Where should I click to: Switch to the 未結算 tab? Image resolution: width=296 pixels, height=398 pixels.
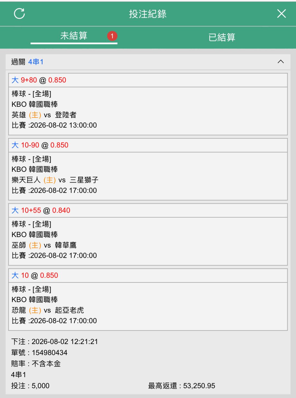point(74,36)
